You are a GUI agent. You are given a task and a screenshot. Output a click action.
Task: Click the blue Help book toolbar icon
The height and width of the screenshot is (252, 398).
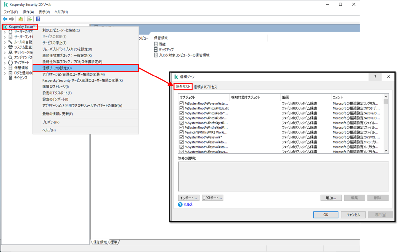pos(38,19)
